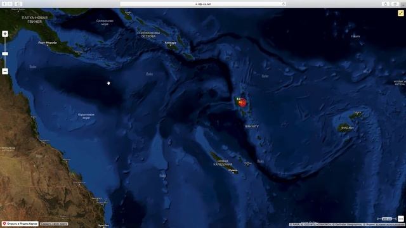Click the red earthquake epicenter marker near Vanuatu

[242, 103]
